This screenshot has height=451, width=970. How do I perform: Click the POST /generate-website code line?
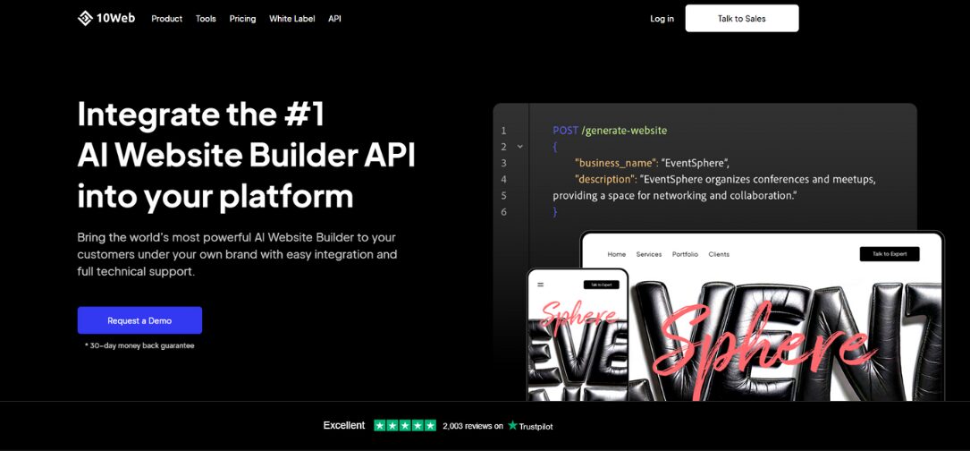tap(610, 131)
